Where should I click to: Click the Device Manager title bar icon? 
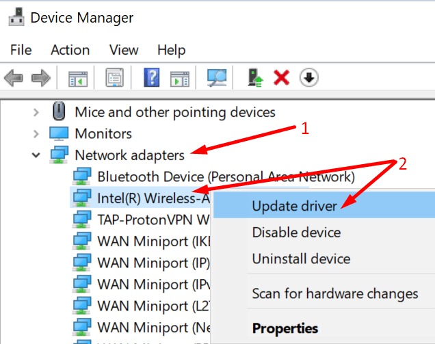(16, 17)
